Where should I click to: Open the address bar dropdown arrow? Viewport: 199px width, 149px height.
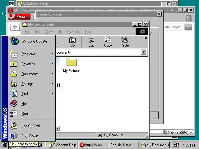click(144, 52)
